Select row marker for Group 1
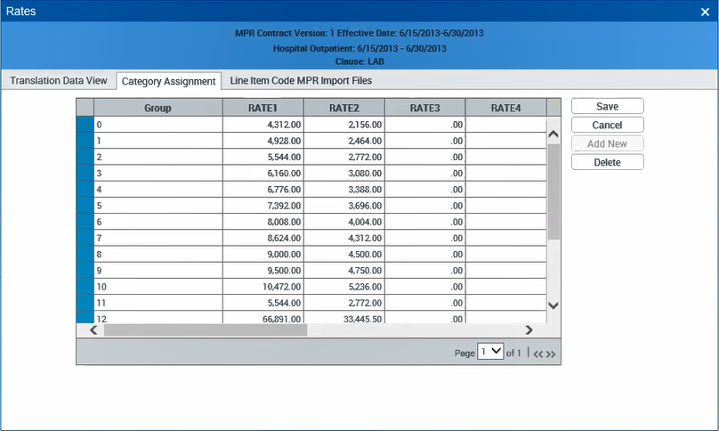The height and width of the screenshot is (431, 719). [85, 141]
